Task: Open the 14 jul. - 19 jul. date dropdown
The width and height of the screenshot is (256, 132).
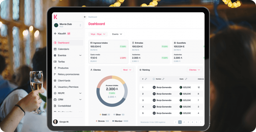Action: pyautogui.click(x=98, y=34)
